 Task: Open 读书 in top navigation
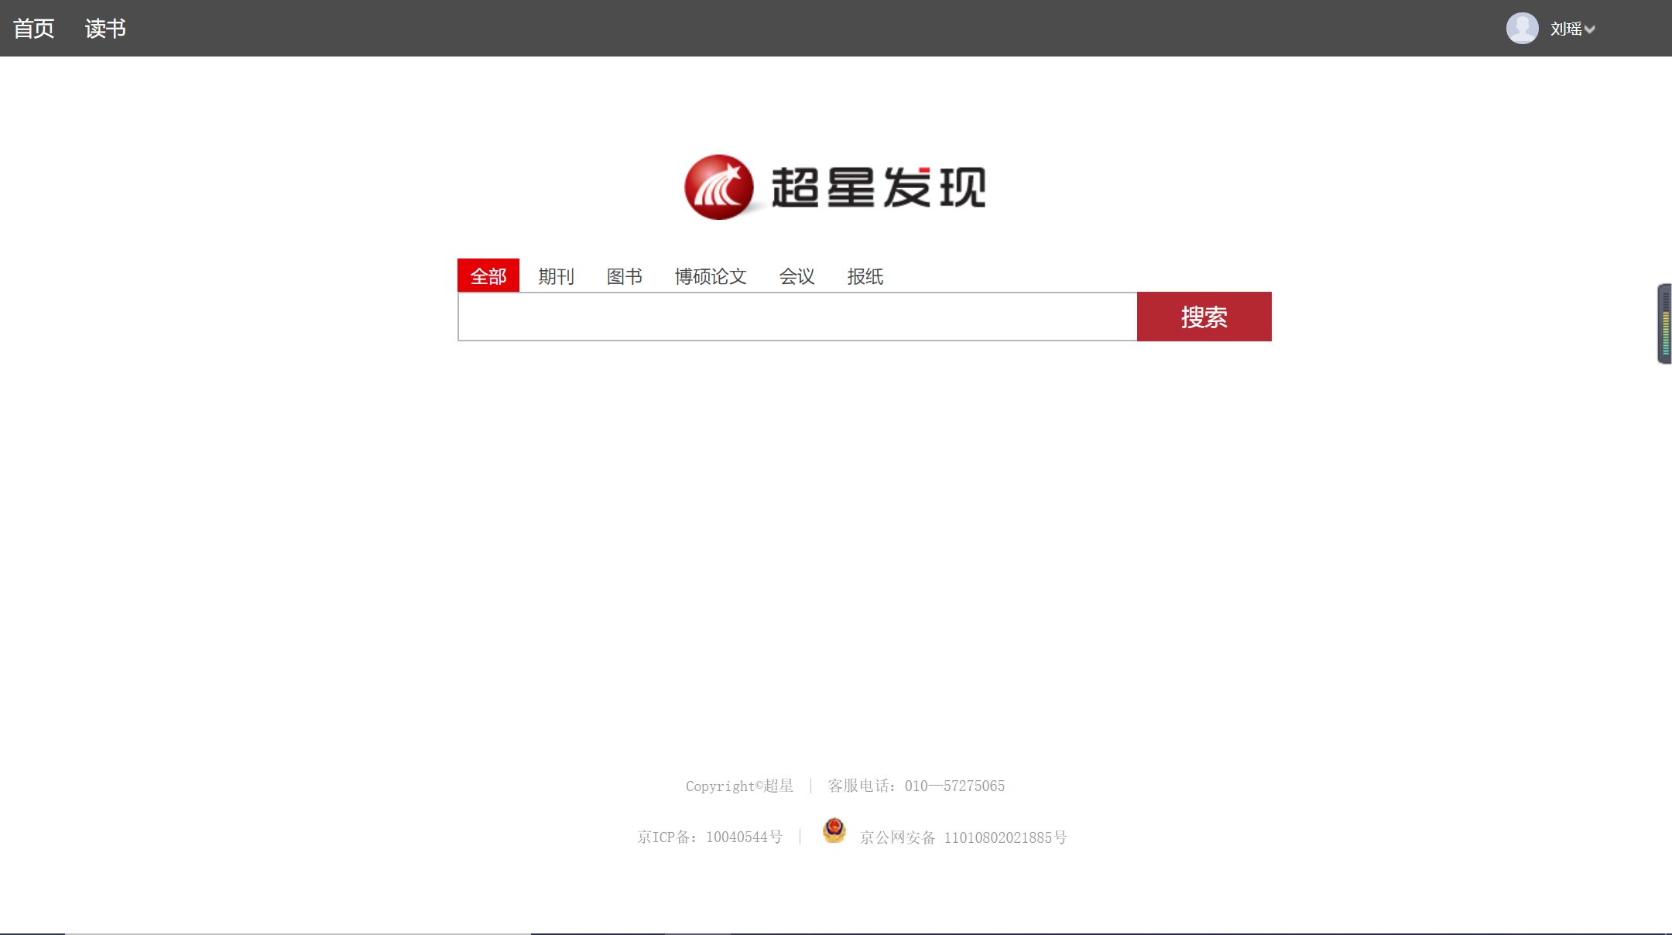[x=105, y=29]
